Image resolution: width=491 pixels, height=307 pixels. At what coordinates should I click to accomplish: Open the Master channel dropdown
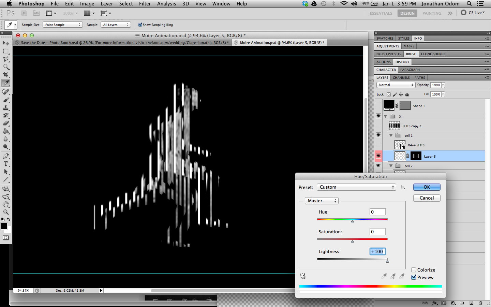point(321,201)
